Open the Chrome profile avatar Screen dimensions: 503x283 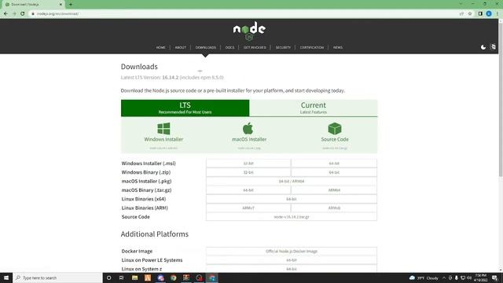[x=489, y=14]
